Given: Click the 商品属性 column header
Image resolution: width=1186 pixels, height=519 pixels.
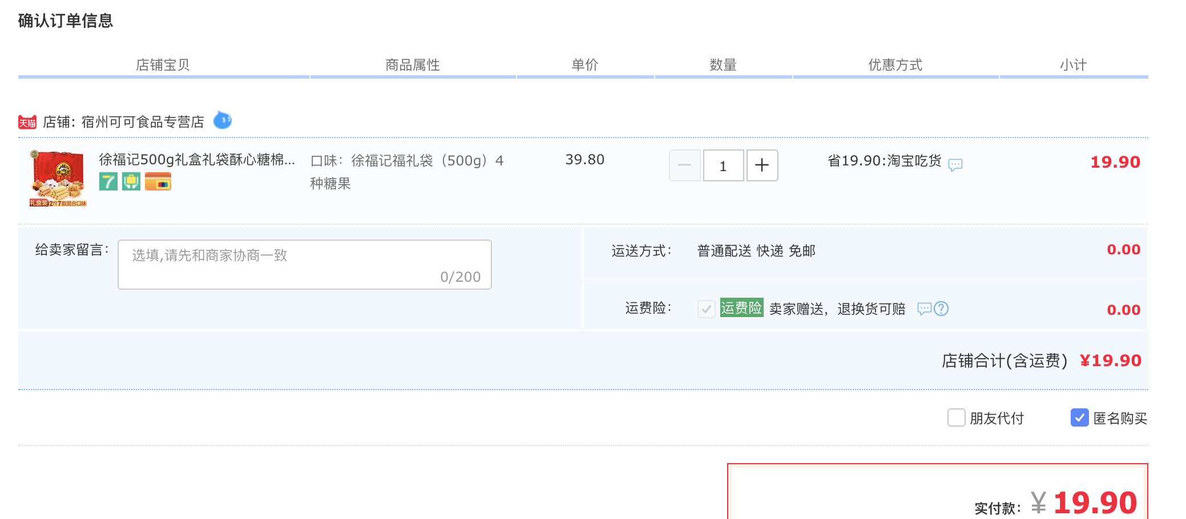Looking at the screenshot, I should pos(413,65).
